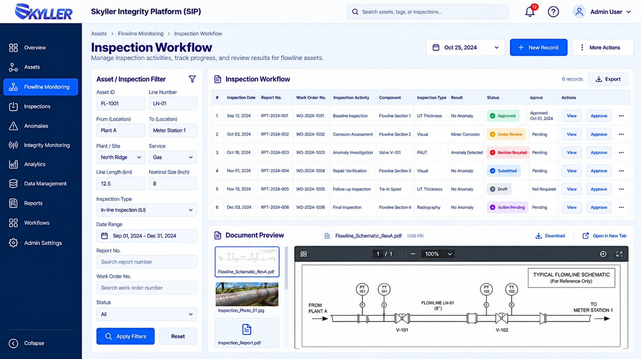
Task: Expand the Plant / Site North Ridge dropdown
Action: coord(121,157)
